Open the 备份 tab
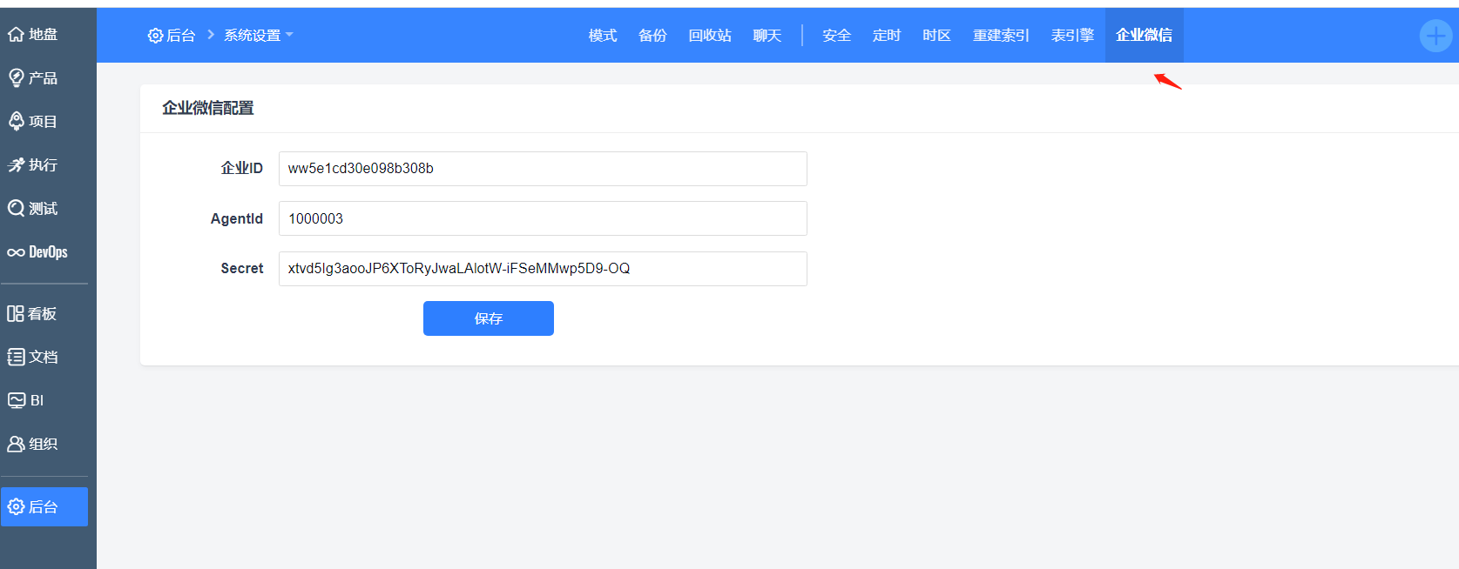Screen dimensions: 1459x569 point(652,36)
